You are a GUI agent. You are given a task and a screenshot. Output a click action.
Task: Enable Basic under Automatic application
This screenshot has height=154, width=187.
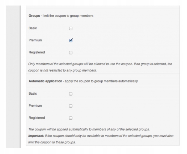[x=70, y=93]
